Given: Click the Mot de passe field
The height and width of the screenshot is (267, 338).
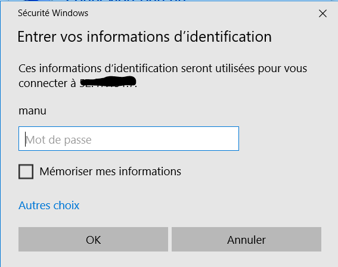Looking at the screenshot, I should (129, 138).
